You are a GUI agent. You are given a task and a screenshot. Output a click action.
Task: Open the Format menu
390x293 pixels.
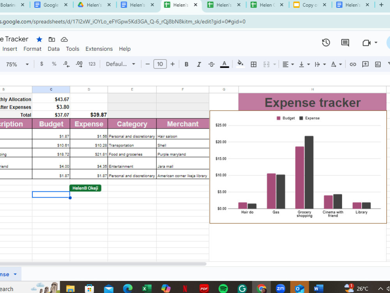[x=32, y=49]
